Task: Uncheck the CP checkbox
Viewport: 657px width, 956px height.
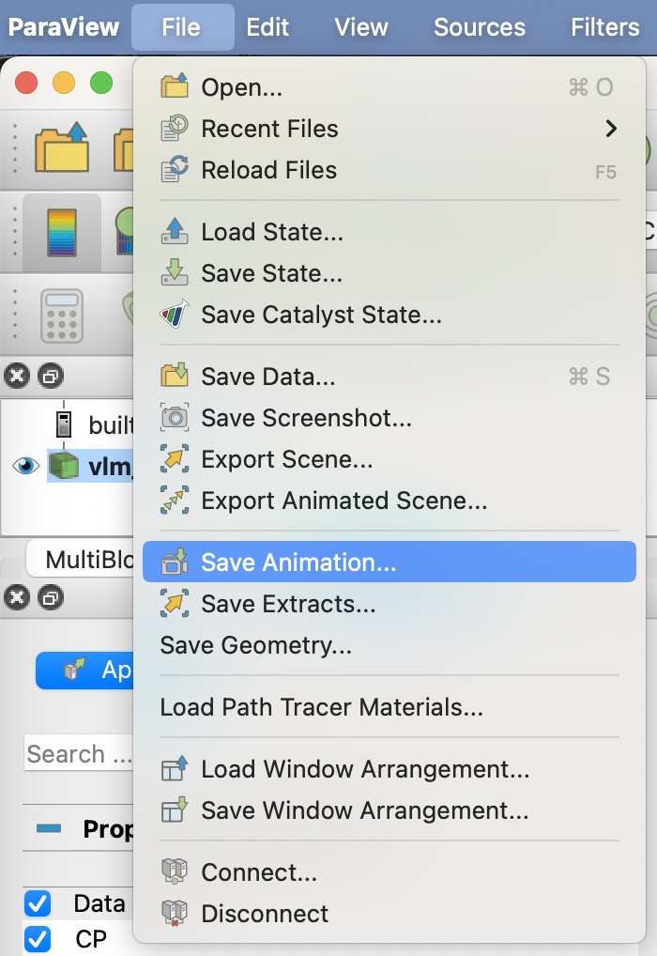Action: coord(38,939)
